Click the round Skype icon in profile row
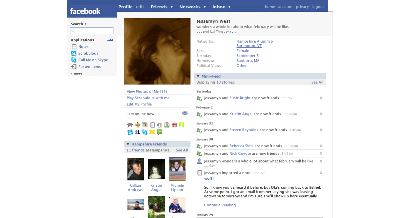The width and height of the screenshot is (400, 218). coord(145,132)
